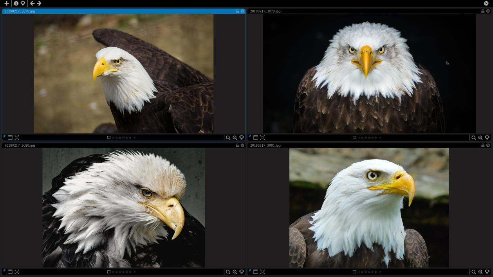Click magnifier icon under 20180217_3080.jpg

(x=228, y=272)
